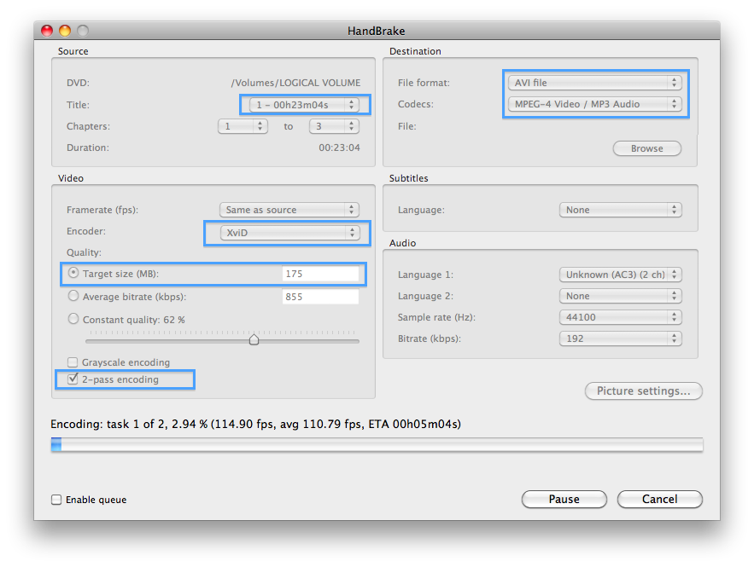
Task: Close the HandBrake window with red button
Action: click(x=47, y=31)
